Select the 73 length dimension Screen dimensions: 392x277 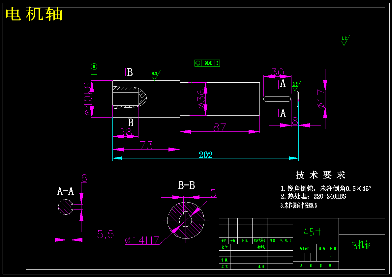tap(146, 145)
